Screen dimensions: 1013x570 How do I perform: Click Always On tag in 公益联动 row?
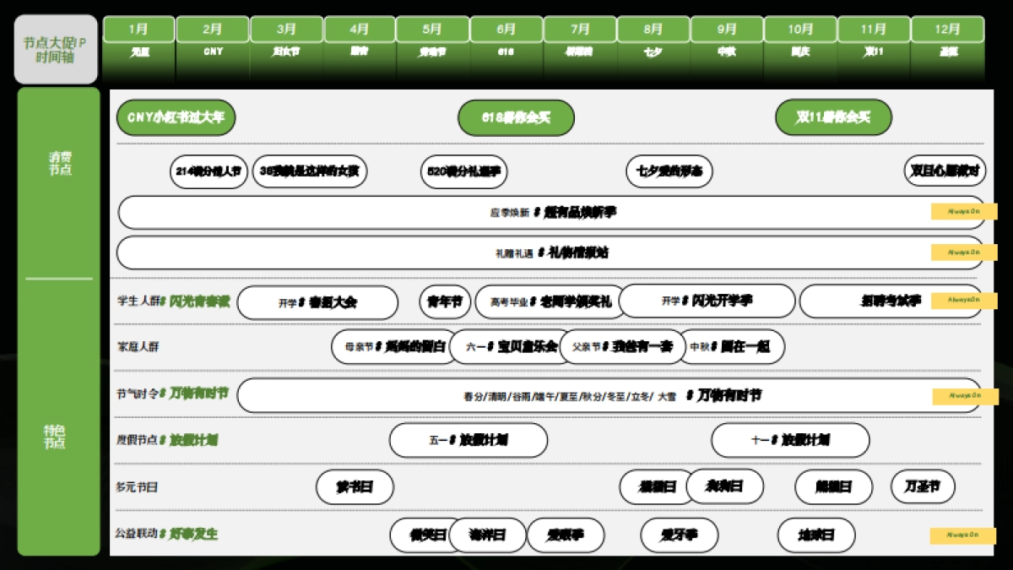pyautogui.click(x=963, y=535)
